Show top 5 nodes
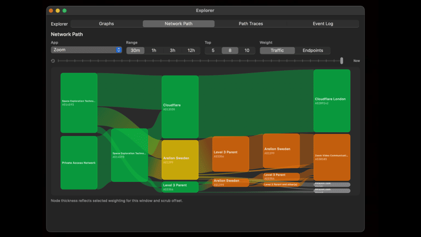Image resolution: width=421 pixels, height=237 pixels. click(x=213, y=50)
